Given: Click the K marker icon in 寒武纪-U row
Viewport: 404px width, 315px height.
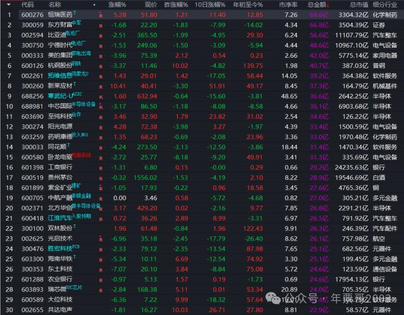Looking at the screenshot, I should pyautogui.click(x=101, y=97).
